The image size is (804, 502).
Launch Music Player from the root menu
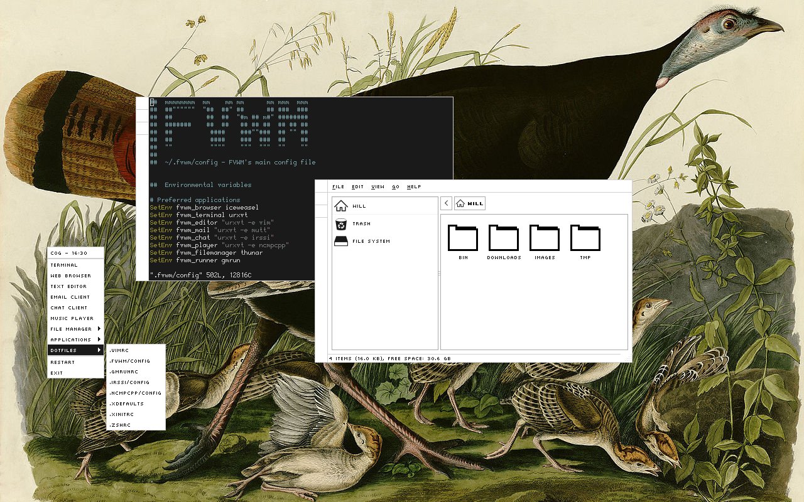click(75, 318)
